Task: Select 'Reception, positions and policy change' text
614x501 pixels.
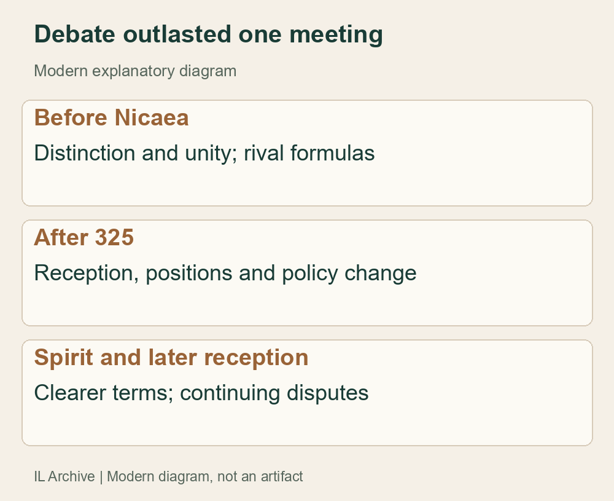Action: point(225,273)
